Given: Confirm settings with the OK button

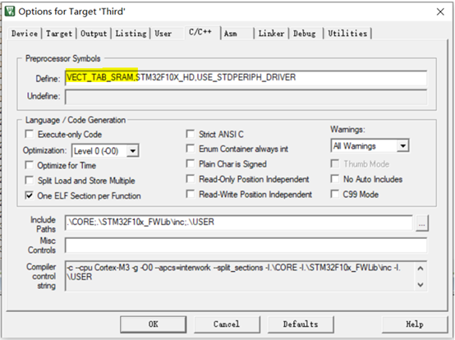Looking at the screenshot, I should pos(154,324).
